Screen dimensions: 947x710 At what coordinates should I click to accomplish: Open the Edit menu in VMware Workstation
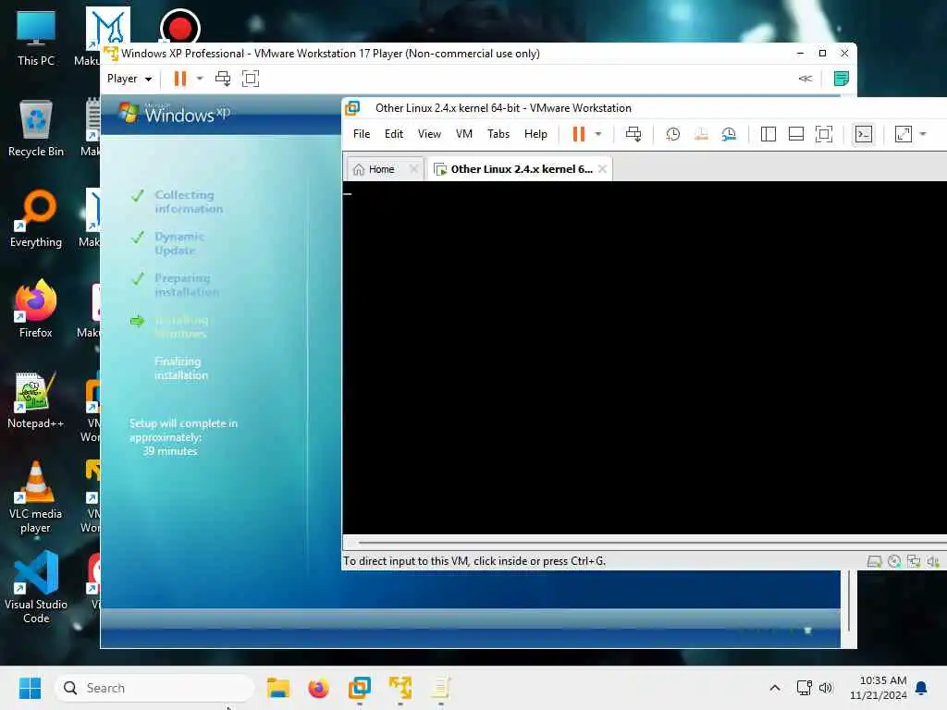(394, 134)
